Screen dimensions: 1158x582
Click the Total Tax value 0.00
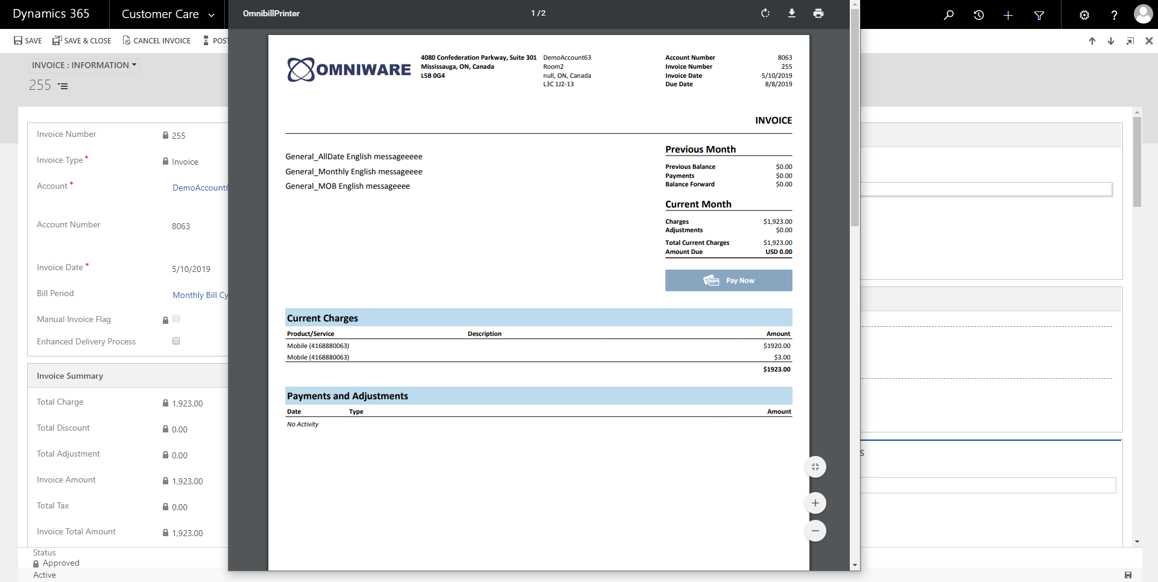tap(180, 507)
